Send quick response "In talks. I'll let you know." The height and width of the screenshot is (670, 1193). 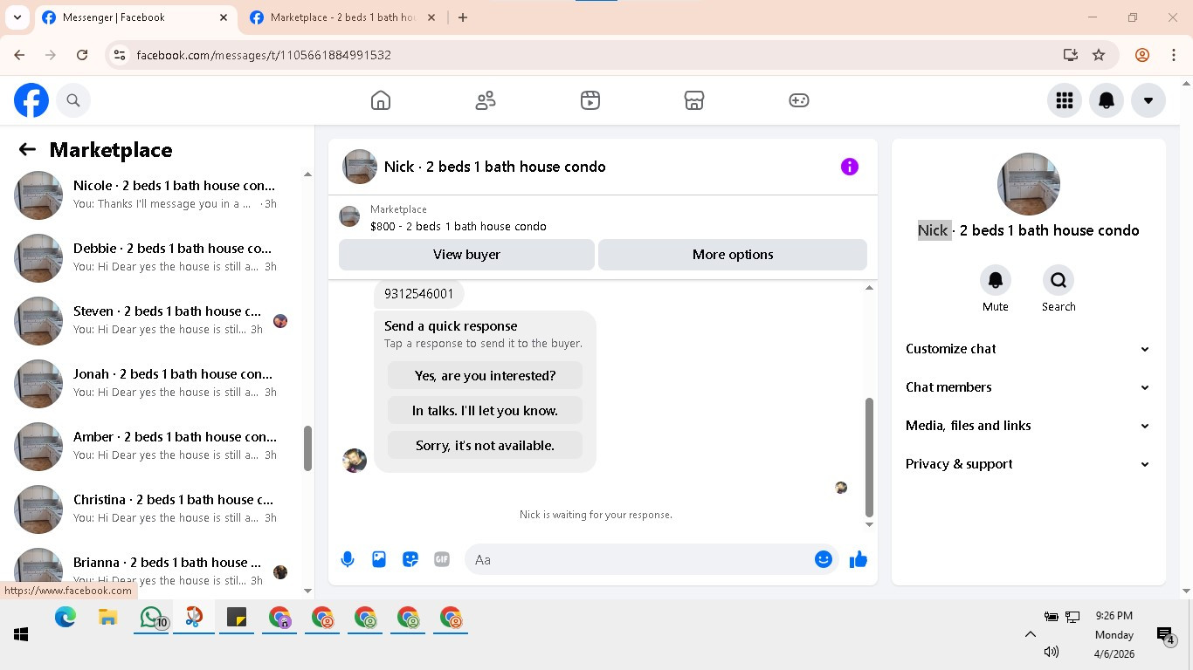tap(485, 411)
